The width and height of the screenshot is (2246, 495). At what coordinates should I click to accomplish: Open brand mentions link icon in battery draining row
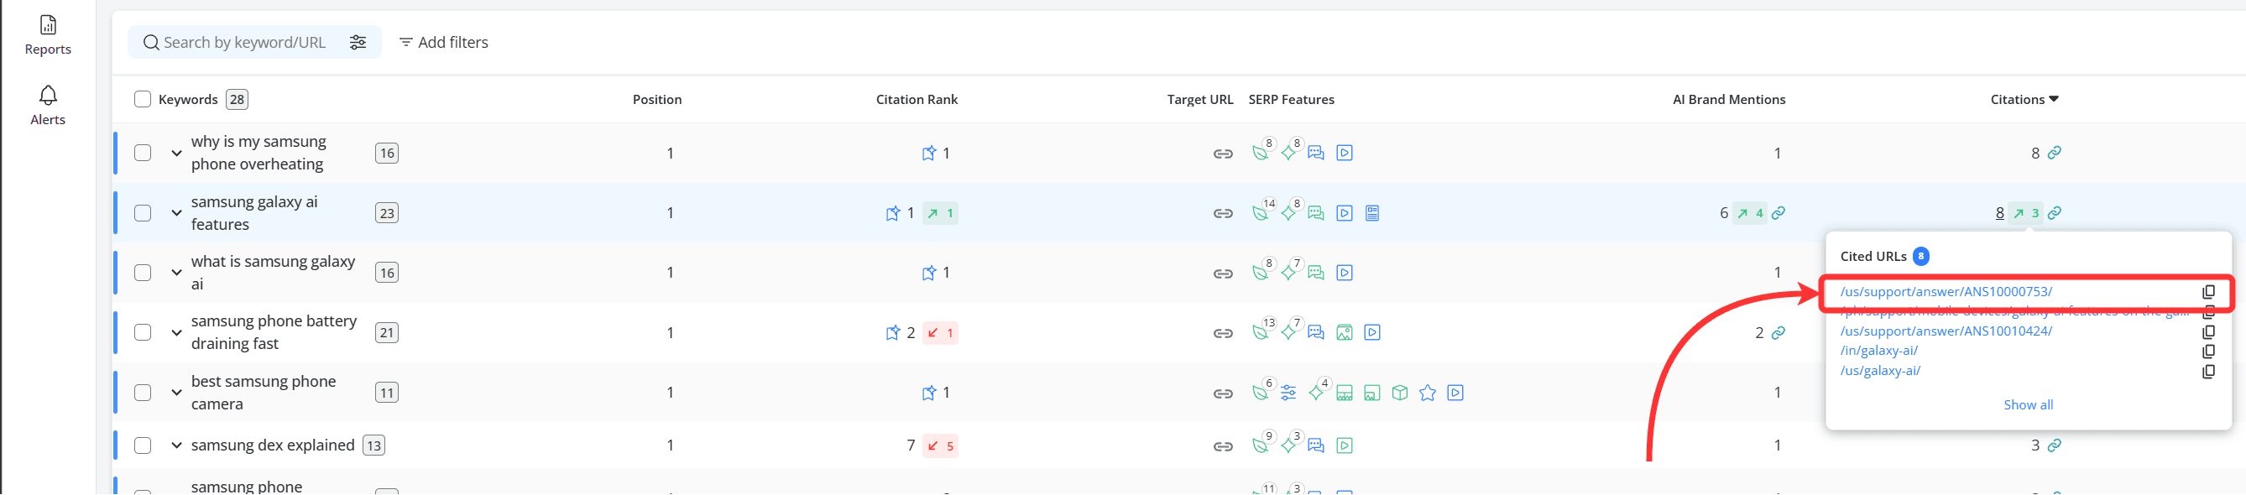tap(1778, 333)
